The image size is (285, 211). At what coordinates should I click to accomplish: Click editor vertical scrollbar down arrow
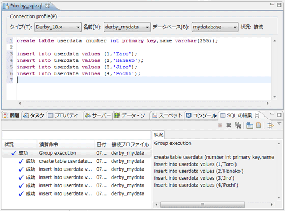pos(275,97)
